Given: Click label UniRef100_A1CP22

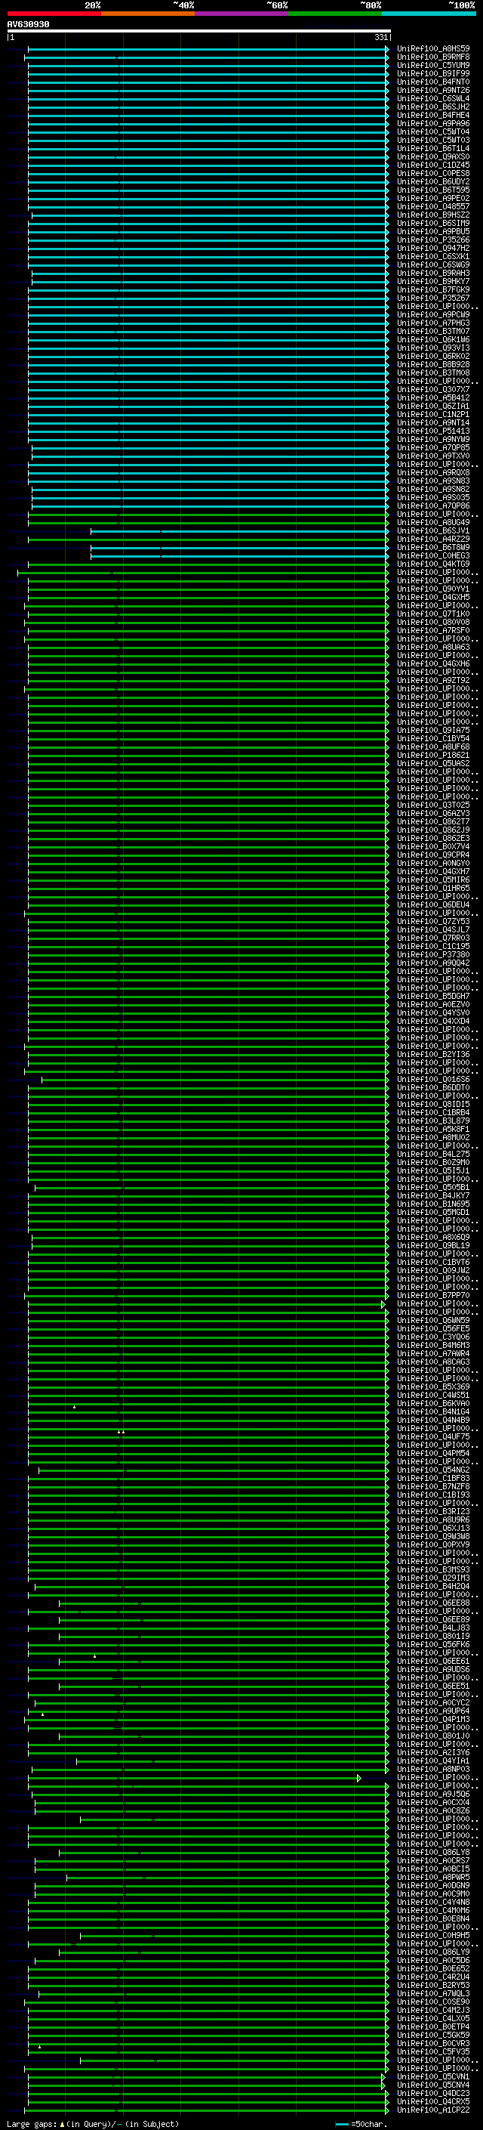Looking at the screenshot, I should pyautogui.click(x=432, y=2110).
